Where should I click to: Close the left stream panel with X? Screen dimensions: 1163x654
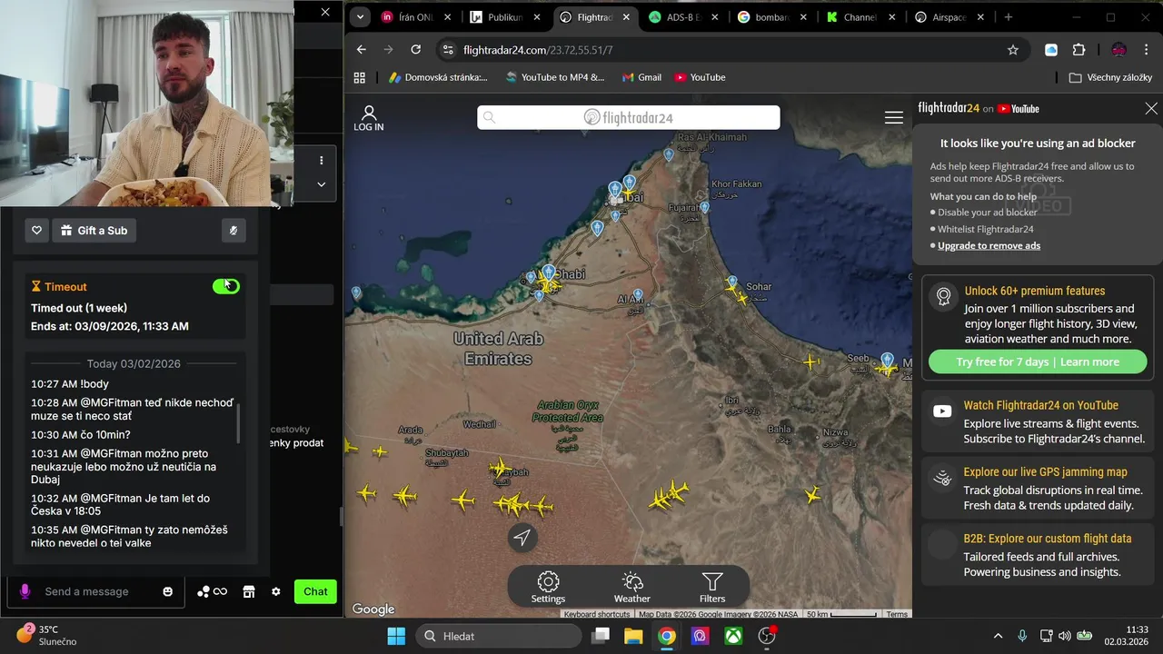[x=325, y=12]
